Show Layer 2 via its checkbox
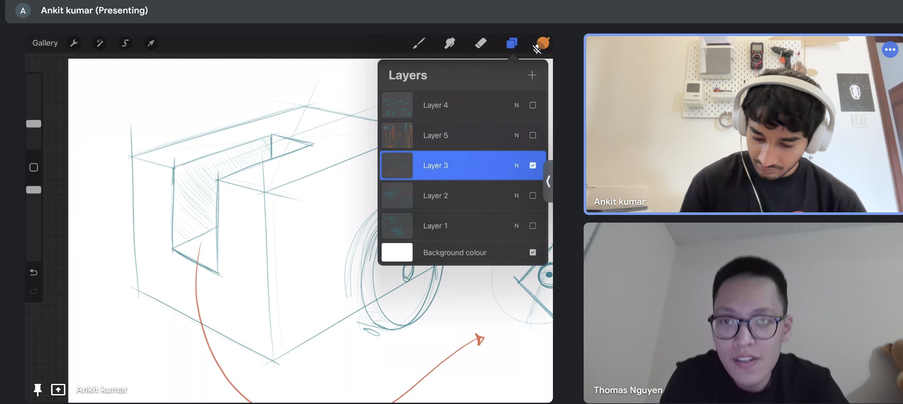Viewport: 903px width, 404px height. pos(532,195)
